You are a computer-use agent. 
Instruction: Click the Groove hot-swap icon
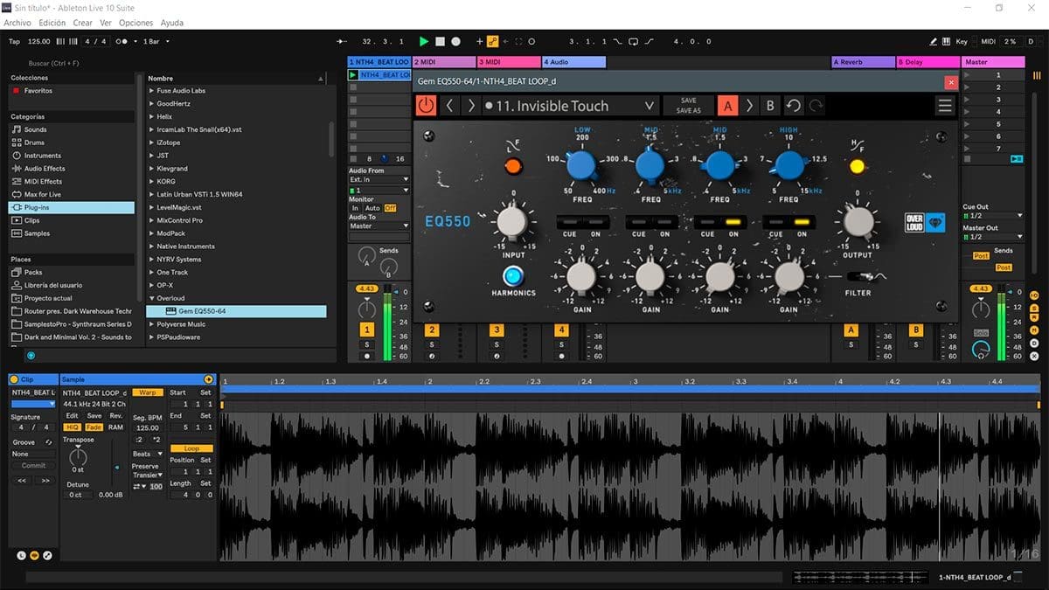tap(48, 442)
